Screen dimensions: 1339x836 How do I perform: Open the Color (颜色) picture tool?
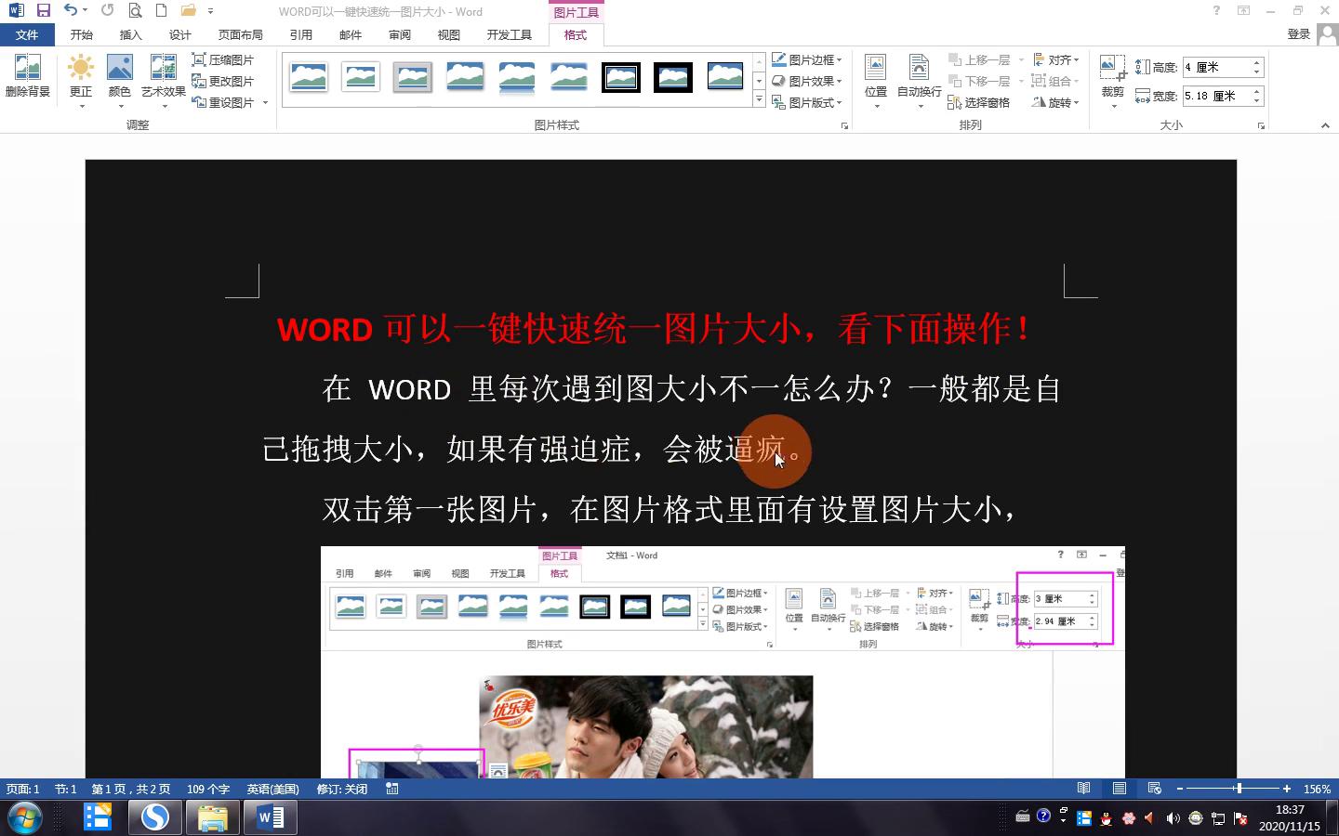(120, 76)
